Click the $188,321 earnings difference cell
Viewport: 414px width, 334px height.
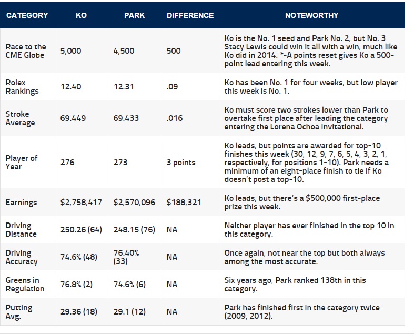coord(184,203)
